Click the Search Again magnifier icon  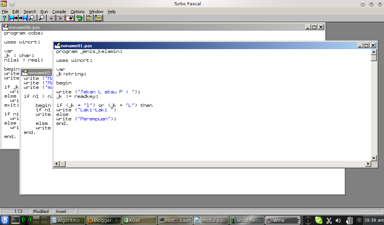[41, 18]
